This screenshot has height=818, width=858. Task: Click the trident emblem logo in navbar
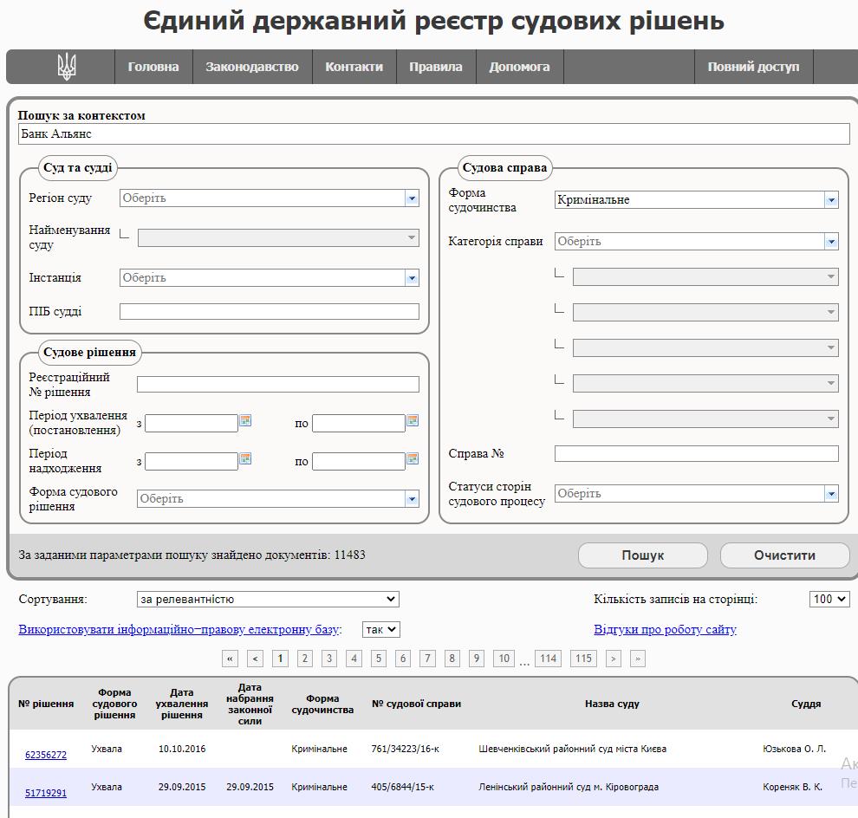[67, 67]
